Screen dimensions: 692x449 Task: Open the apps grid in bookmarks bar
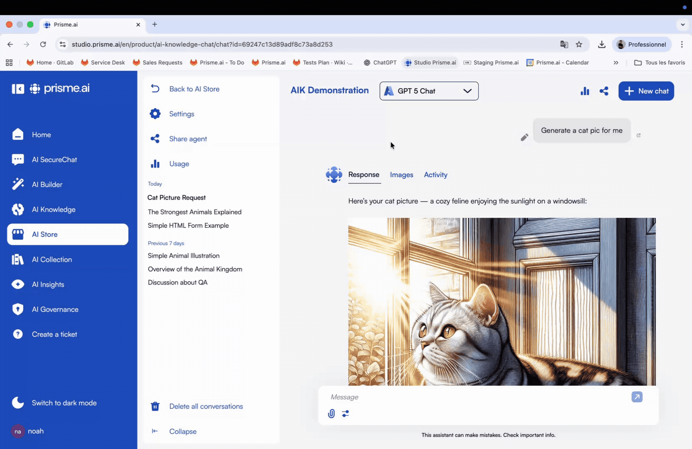(x=9, y=63)
